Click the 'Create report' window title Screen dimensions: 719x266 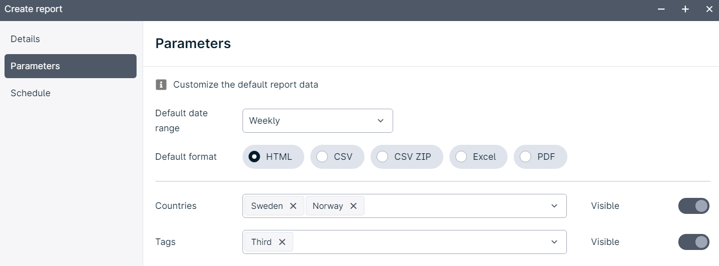click(x=34, y=9)
